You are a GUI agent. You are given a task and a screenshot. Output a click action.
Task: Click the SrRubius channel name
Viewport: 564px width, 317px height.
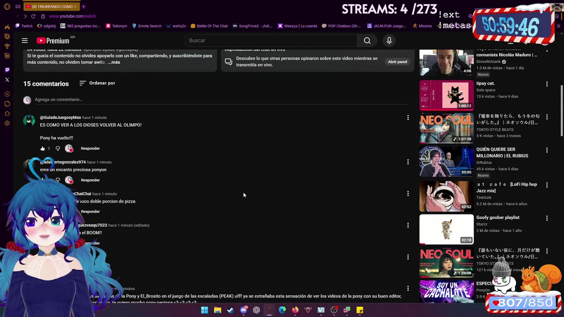point(484,162)
